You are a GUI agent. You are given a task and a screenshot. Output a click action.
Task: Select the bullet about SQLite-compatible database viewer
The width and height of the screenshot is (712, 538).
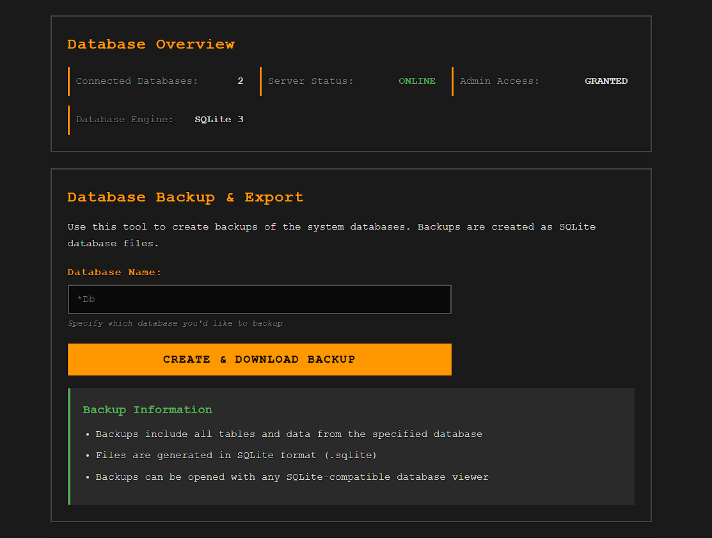pyautogui.click(x=292, y=477)
